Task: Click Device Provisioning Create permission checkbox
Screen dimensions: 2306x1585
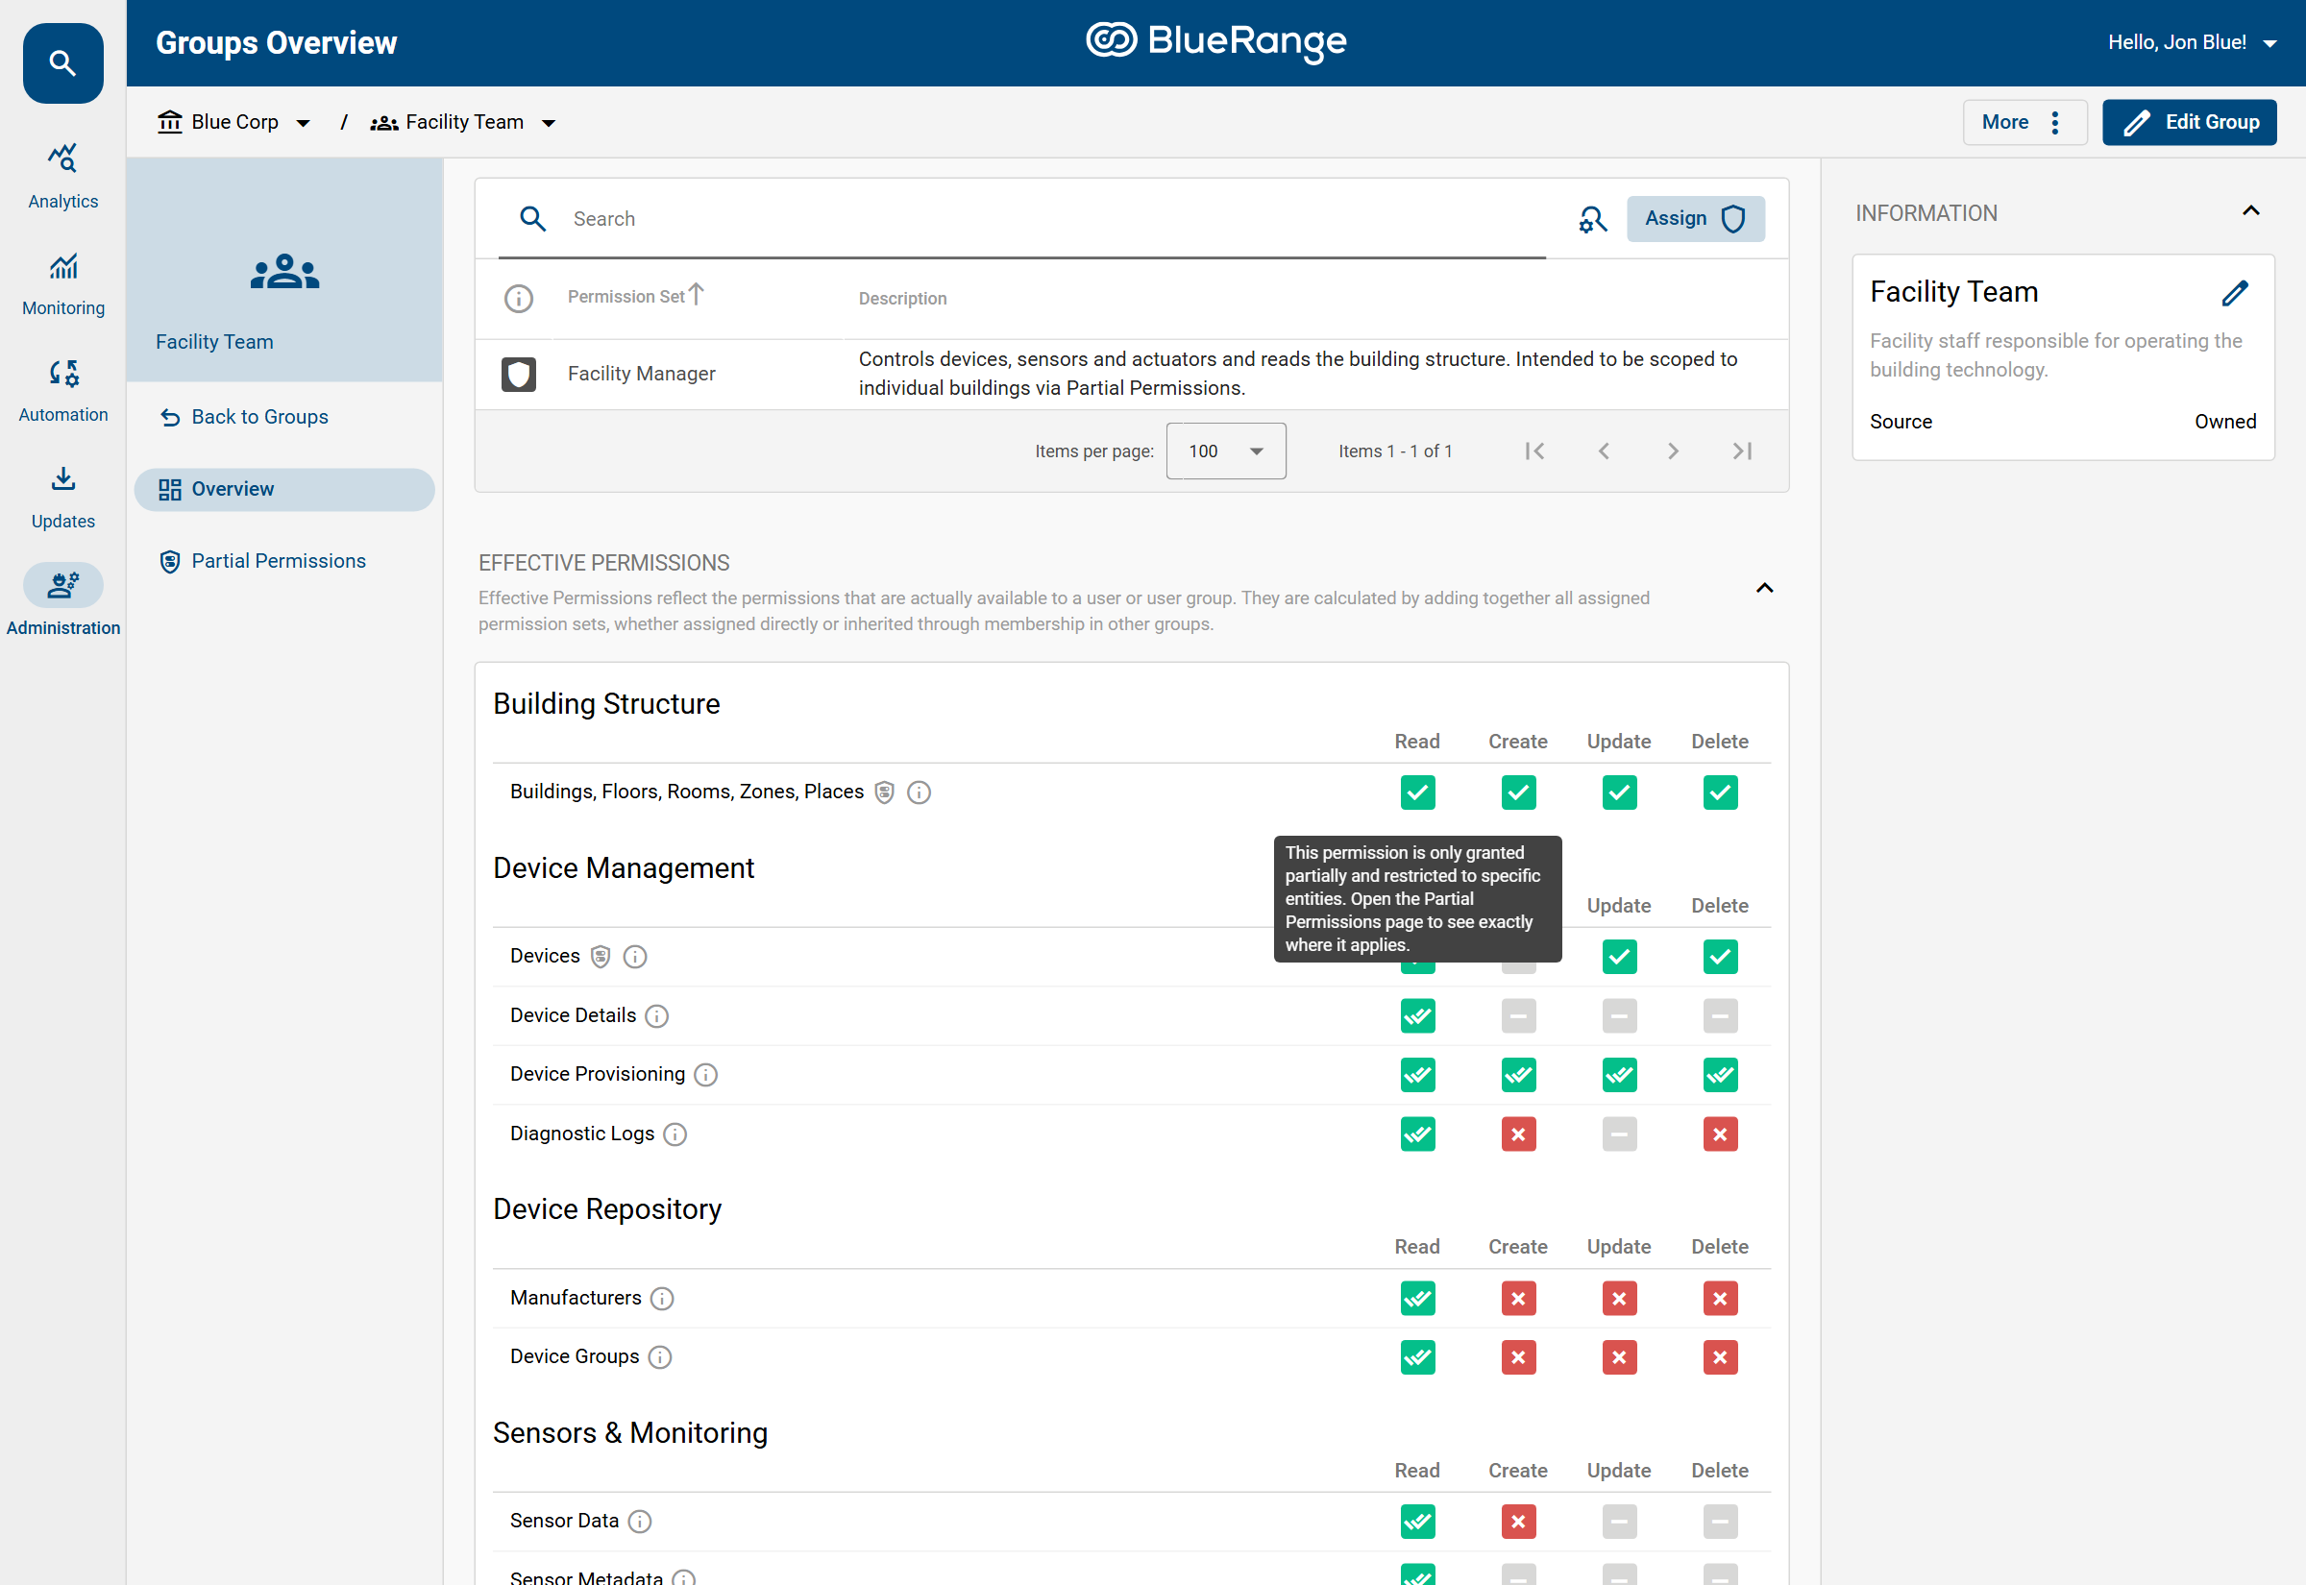Action: (x=1518, y=1075)
